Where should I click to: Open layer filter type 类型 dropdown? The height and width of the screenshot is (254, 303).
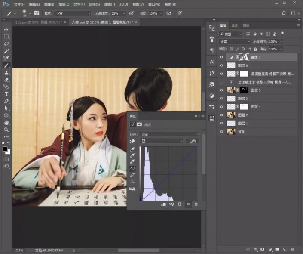tap(230, 34)
